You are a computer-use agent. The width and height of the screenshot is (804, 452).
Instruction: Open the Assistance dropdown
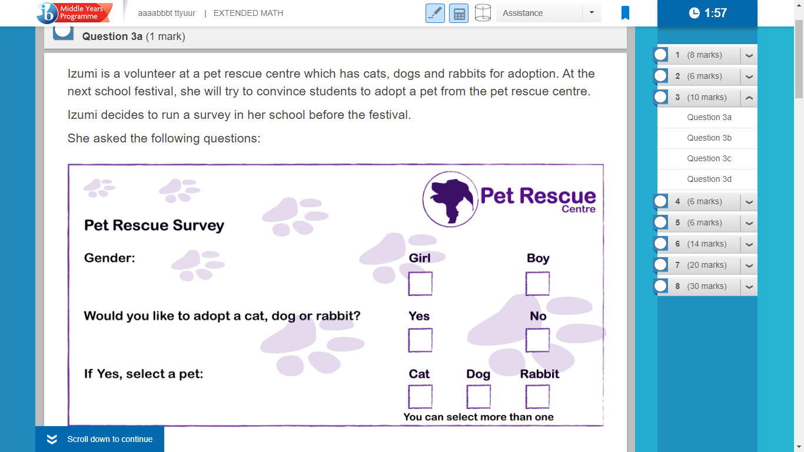549,13
